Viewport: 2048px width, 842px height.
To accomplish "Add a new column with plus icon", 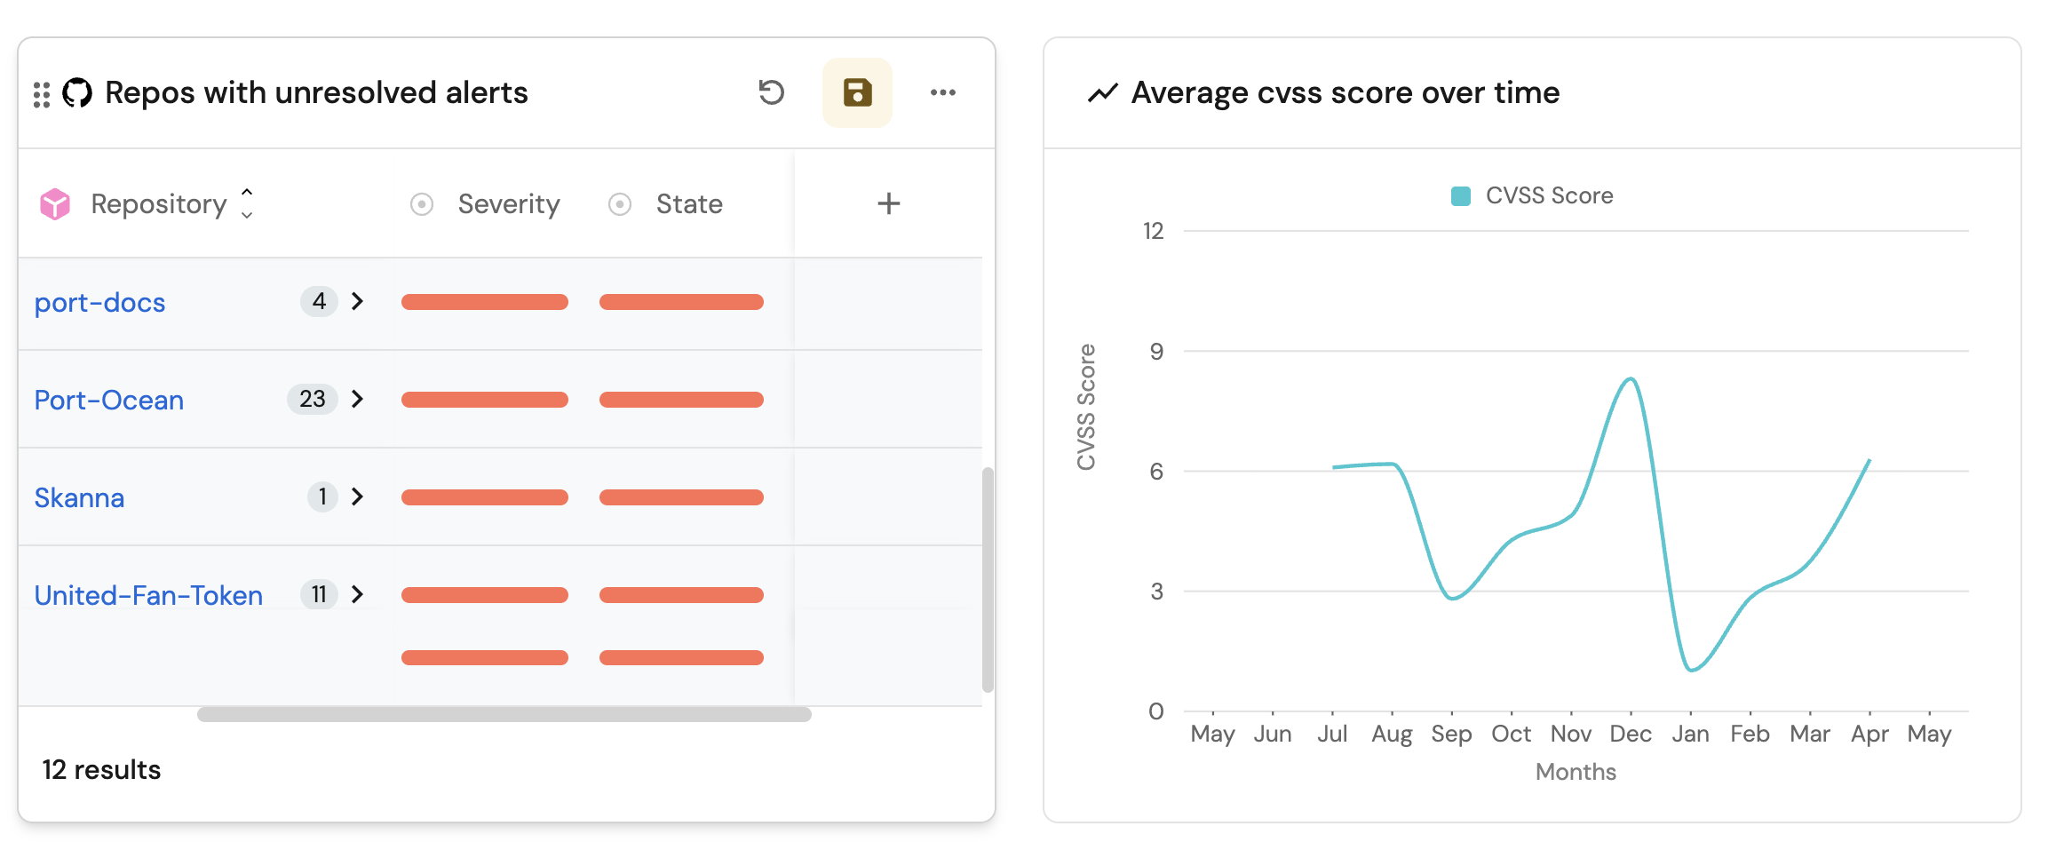I will point(888,203).
